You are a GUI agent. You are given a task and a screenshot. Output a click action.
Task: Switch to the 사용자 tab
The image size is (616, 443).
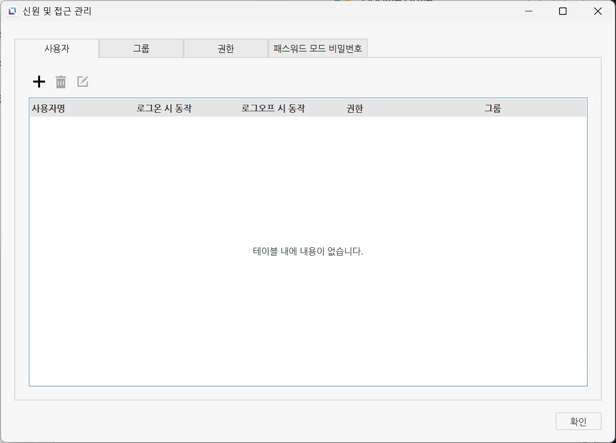[x=56, y=48]
